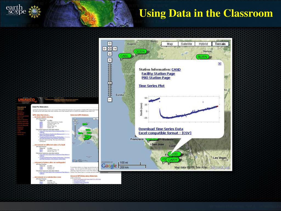Open the PBO Station Page link
Image resolution: width=281 pixels, height=211 pixels.
(x=156, y=78)
